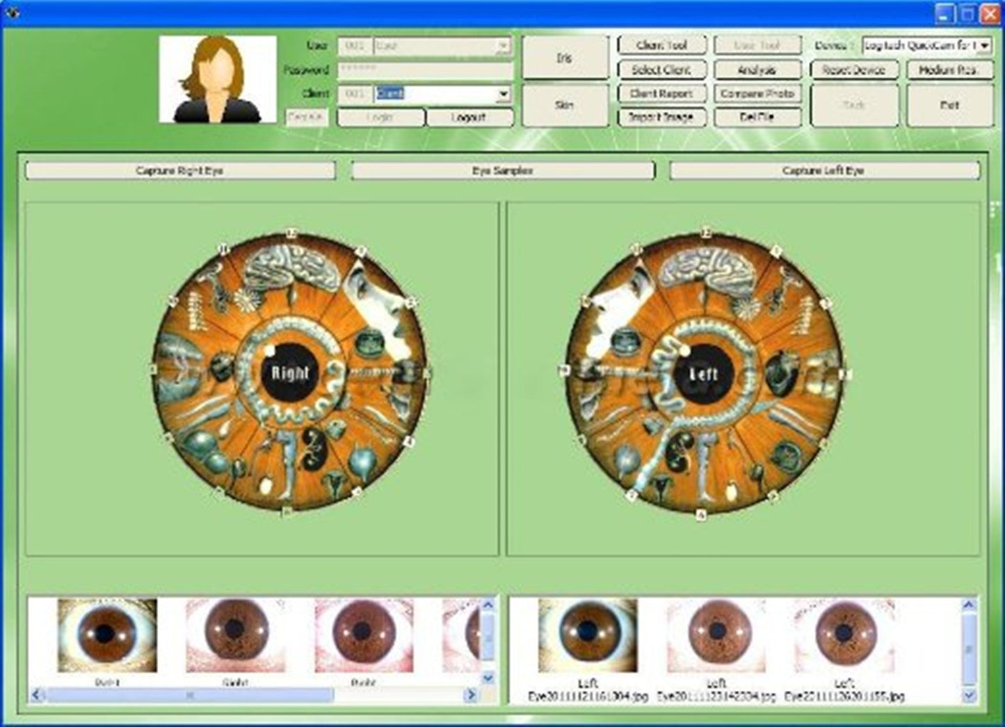The height and width of the screenshot is (727, 1005).
Task: Capture the Right Eye
Action: tap(181, 169)
